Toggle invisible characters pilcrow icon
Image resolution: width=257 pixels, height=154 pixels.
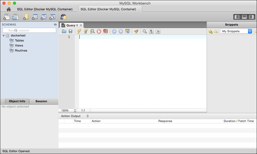151,31
